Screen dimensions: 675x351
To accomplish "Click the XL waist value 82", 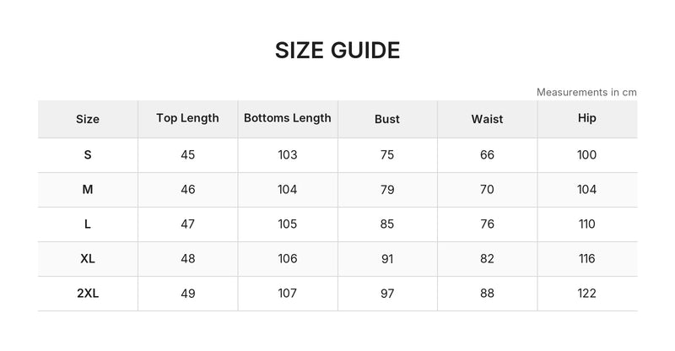I will 487,258.
